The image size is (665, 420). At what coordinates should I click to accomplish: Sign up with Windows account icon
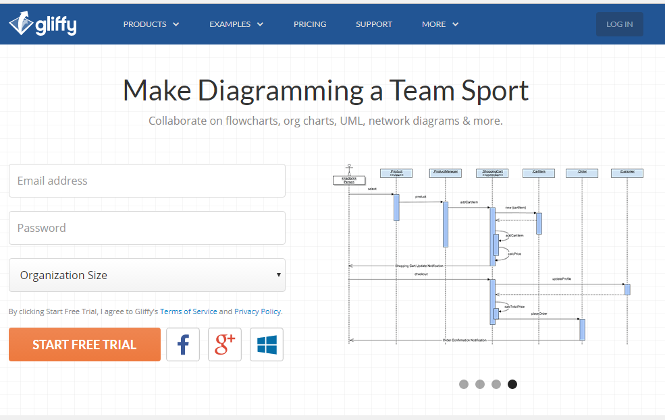click(x=267, y=344)
